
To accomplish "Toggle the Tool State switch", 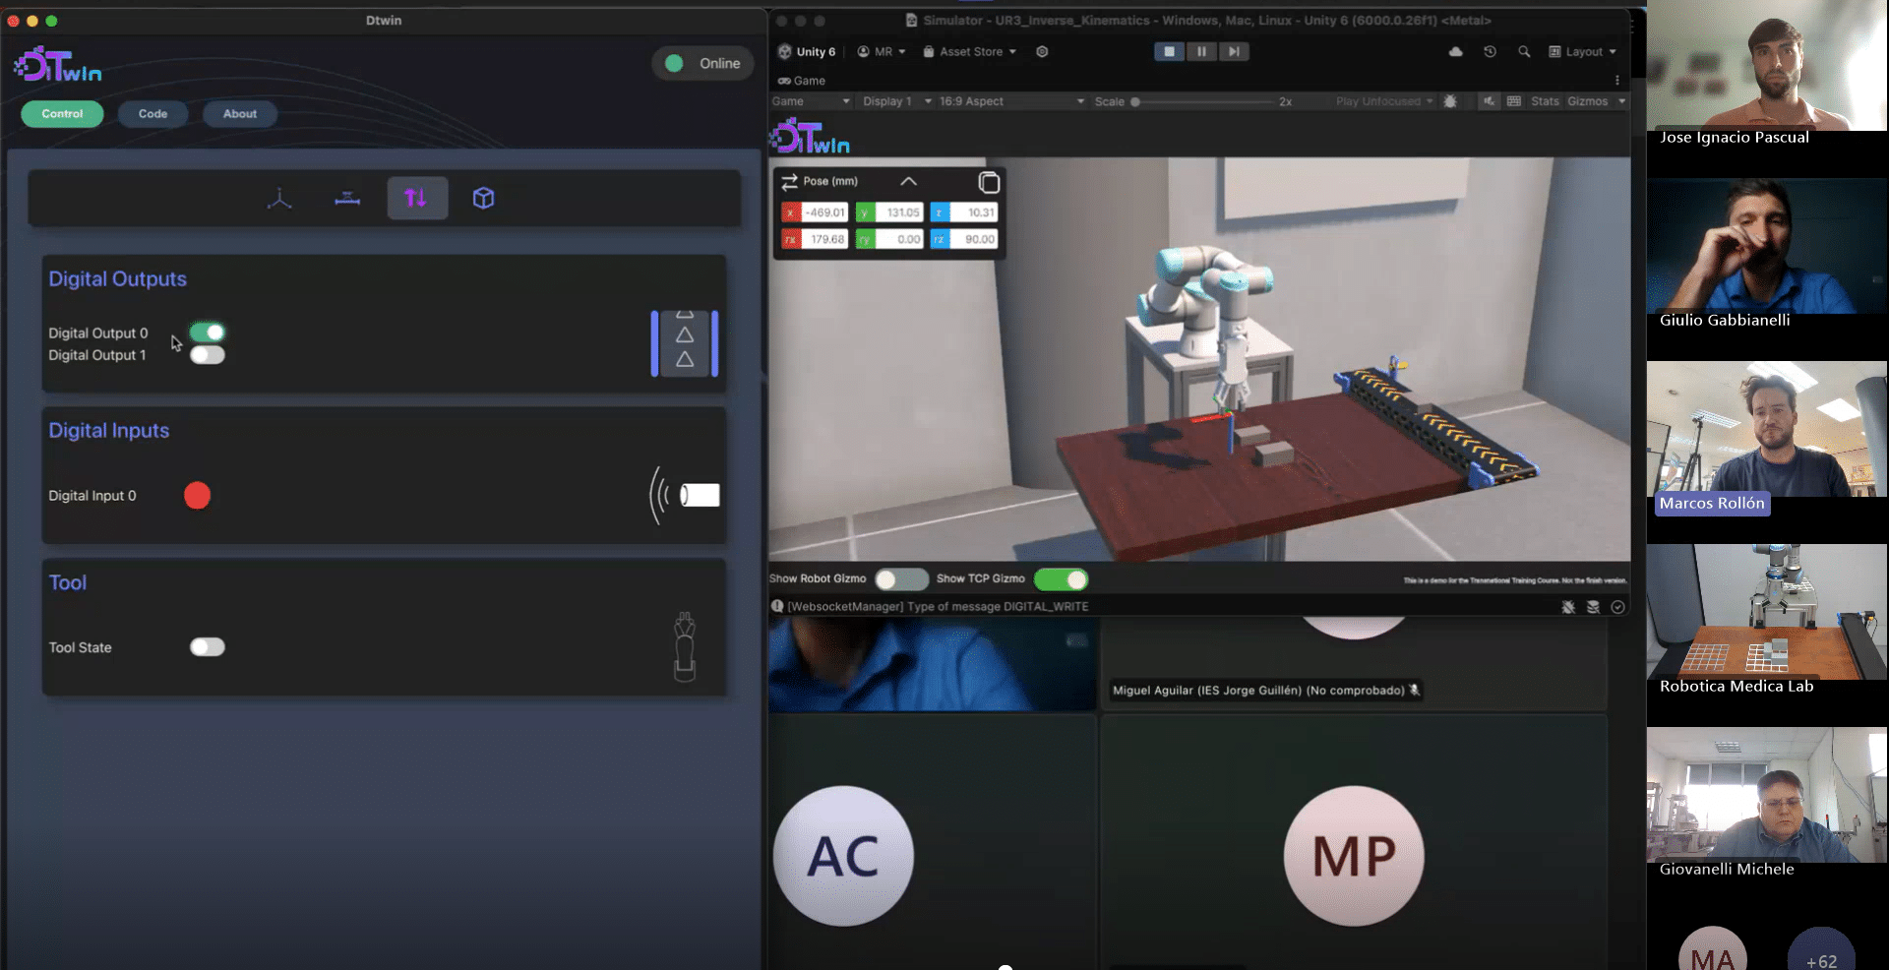I will [x=208, y=647].
